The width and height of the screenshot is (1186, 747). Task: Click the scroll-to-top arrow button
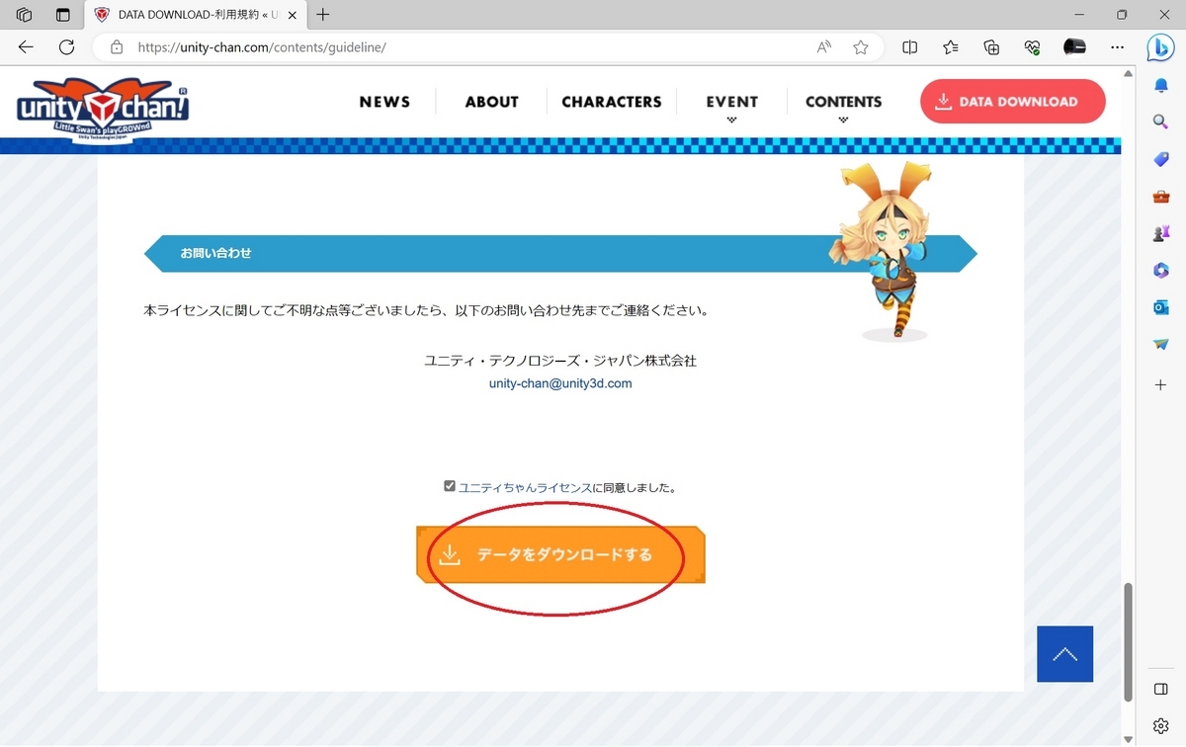1065,654
